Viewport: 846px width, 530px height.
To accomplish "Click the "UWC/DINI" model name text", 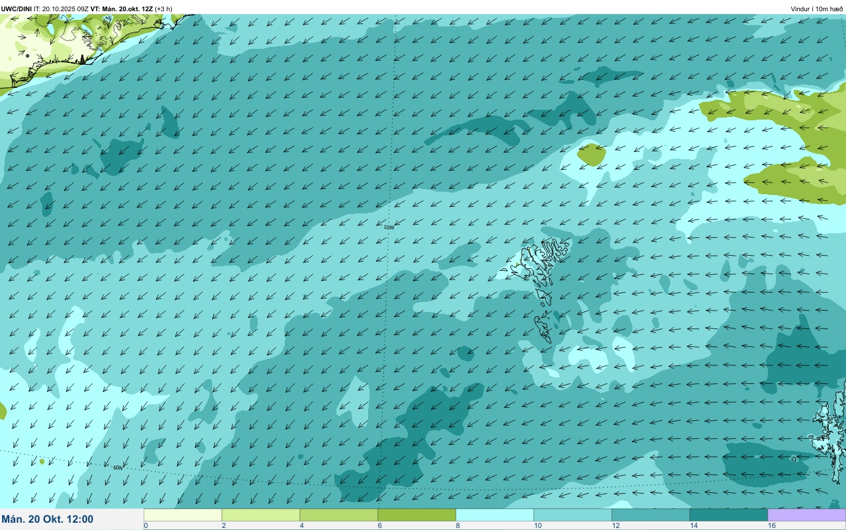I will coord(17,9).
